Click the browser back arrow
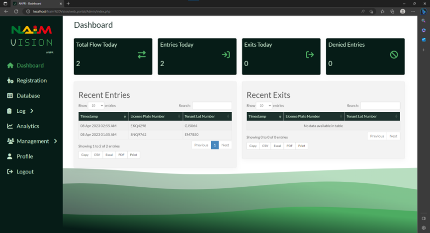Viewport: 430px width, 233px height. [x=6, y=11]
